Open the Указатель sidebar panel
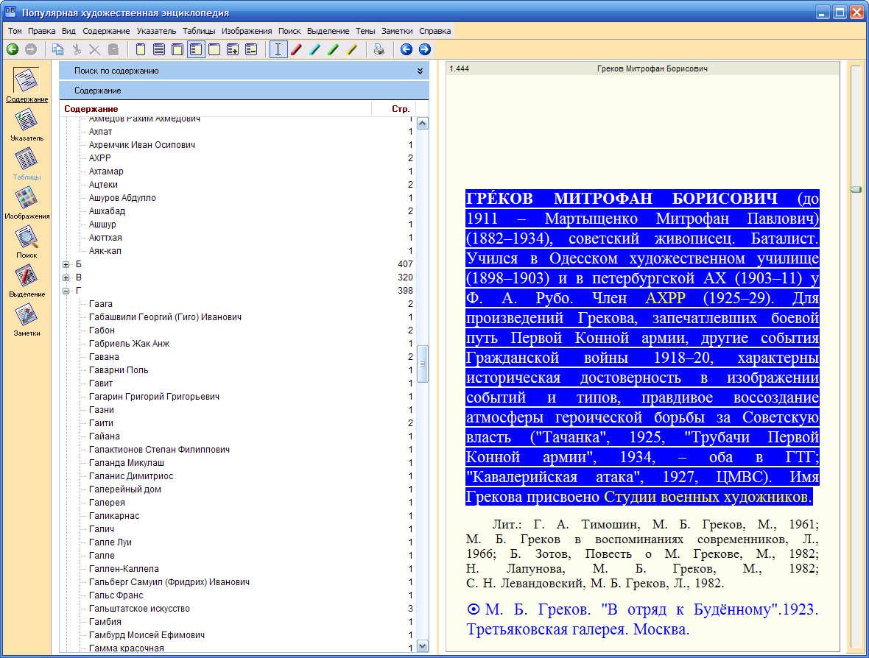This screenshot has height=658, width=869. pos(27,124)
